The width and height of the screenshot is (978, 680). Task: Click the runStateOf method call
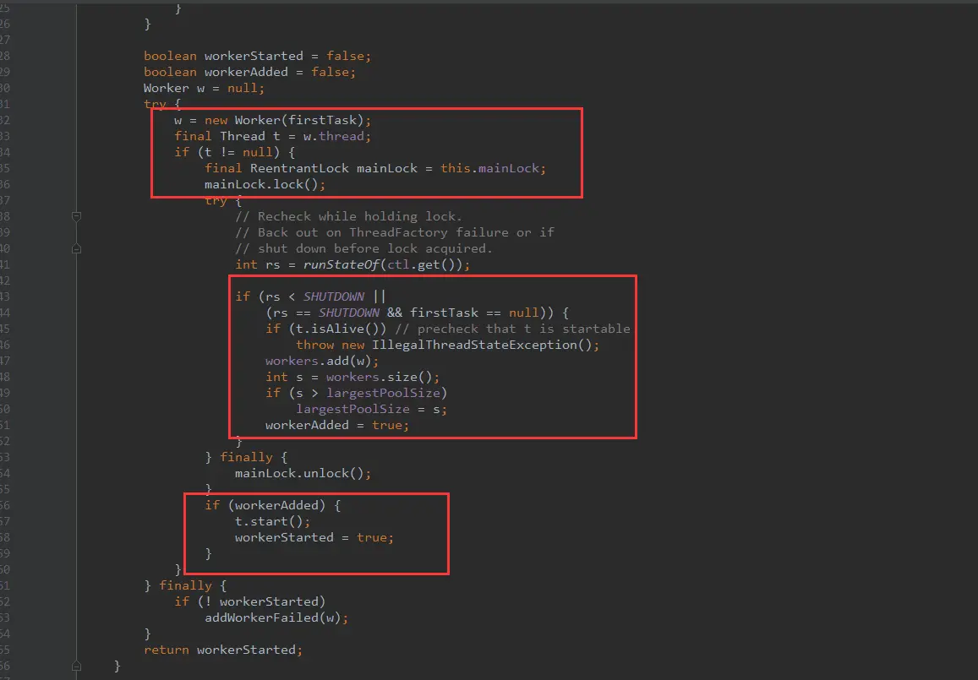click(341, 265)
